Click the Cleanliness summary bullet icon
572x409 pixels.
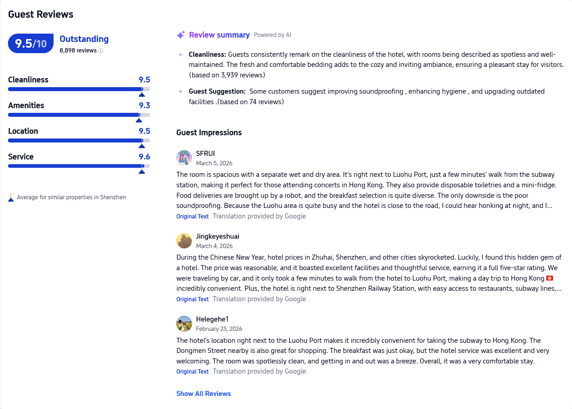pyautogui.click(x=181, y=55)
